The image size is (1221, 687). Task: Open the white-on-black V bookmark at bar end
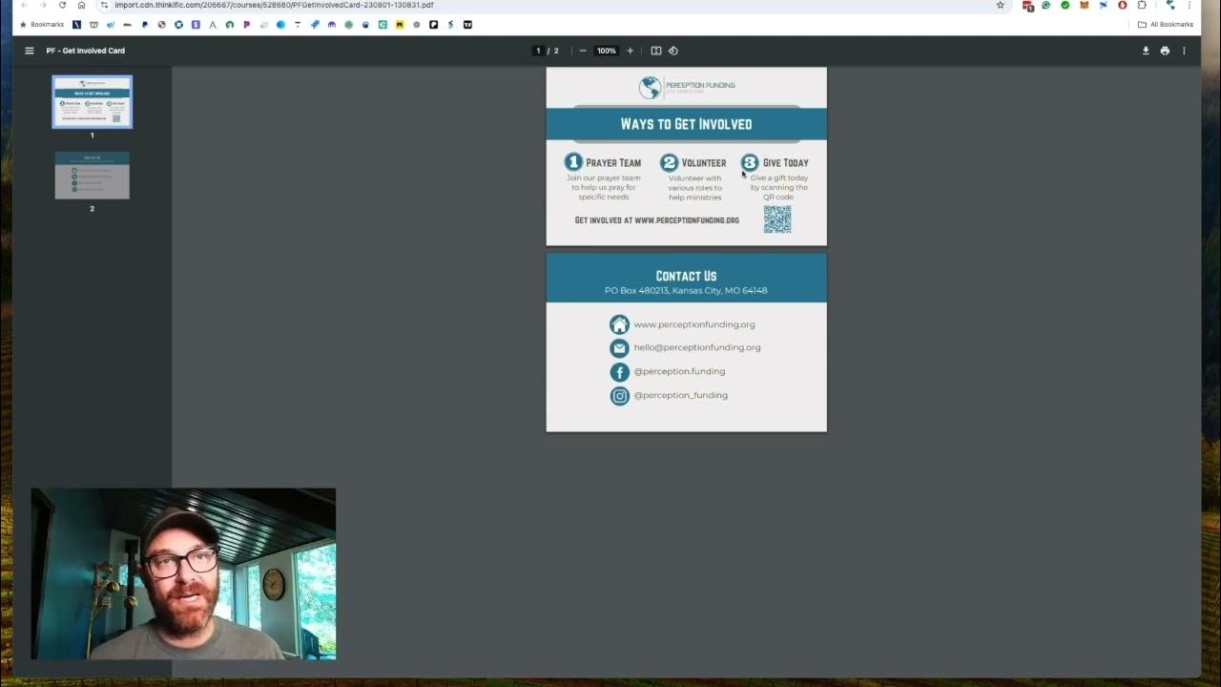[x=467, y=25]
